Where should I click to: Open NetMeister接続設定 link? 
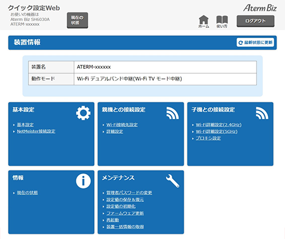point(36,131)
